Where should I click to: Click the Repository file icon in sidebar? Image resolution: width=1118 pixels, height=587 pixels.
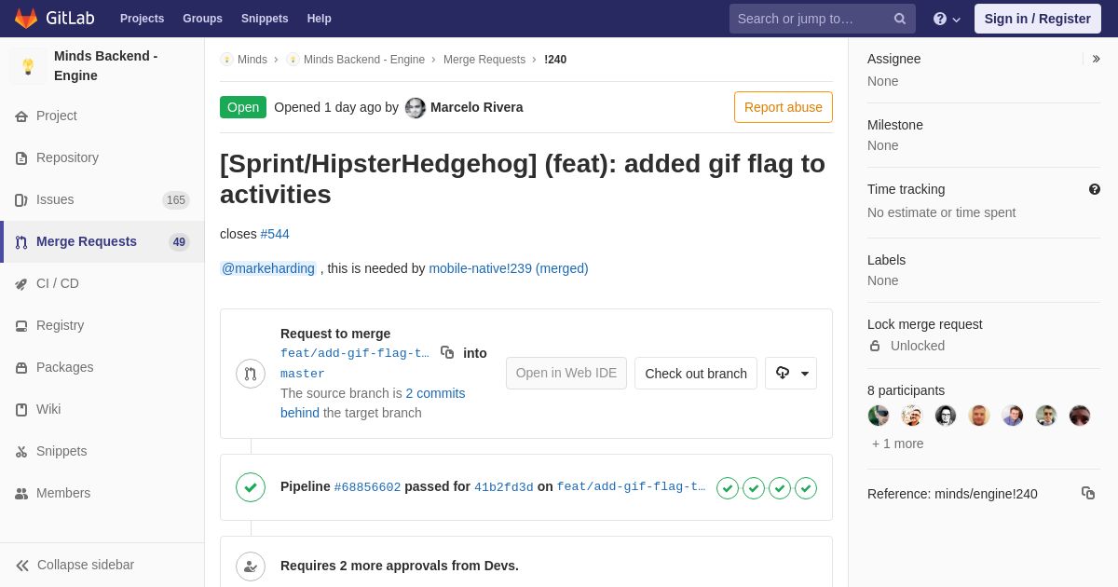tap(21, 158)
